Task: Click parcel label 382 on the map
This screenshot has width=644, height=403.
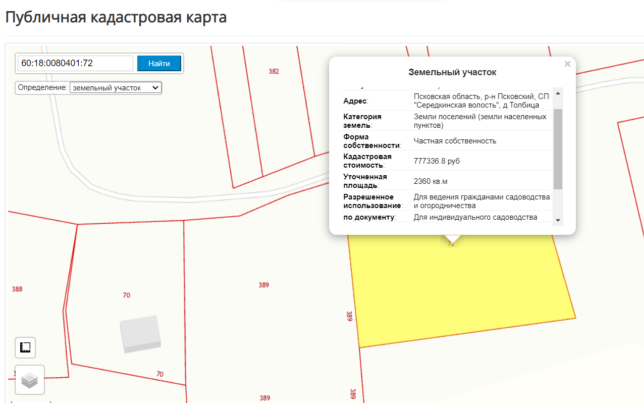Action: pyautogui.click(x=274, y=71)
